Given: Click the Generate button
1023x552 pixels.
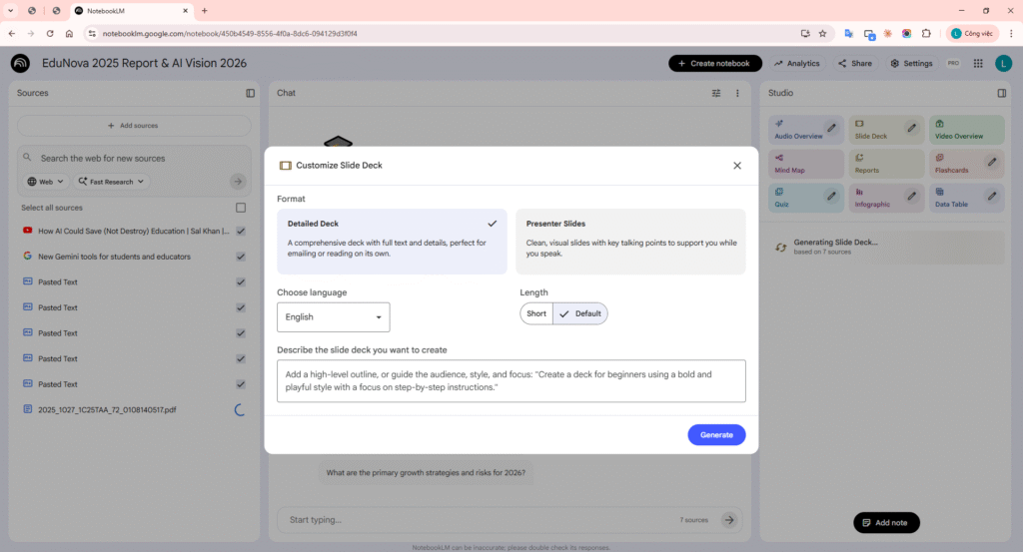Looking at the screenshot, I should pos(715,435).
